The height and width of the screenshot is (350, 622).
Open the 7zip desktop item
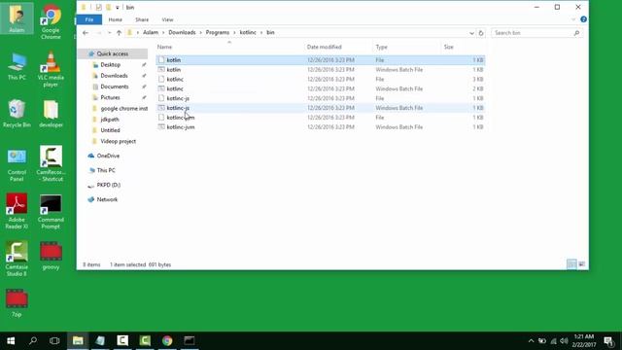pyautogui.click(x=17, y=303)
